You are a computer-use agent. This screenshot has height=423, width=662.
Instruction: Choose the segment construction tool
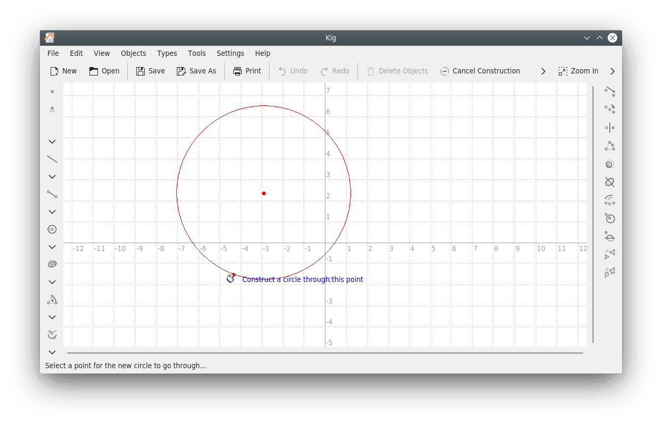tap(52, 194)
